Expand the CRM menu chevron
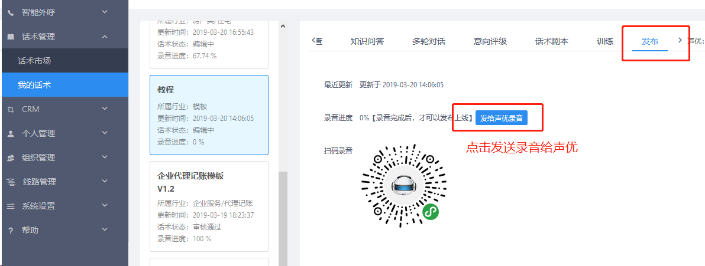 (x=105, y=109)
